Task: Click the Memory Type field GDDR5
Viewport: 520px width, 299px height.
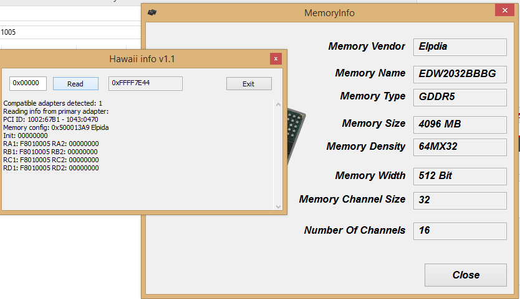Action: [x=460, y=97]
